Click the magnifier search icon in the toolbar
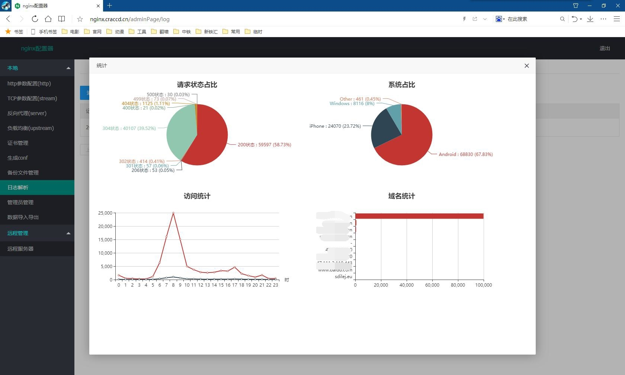 [562, 19]
